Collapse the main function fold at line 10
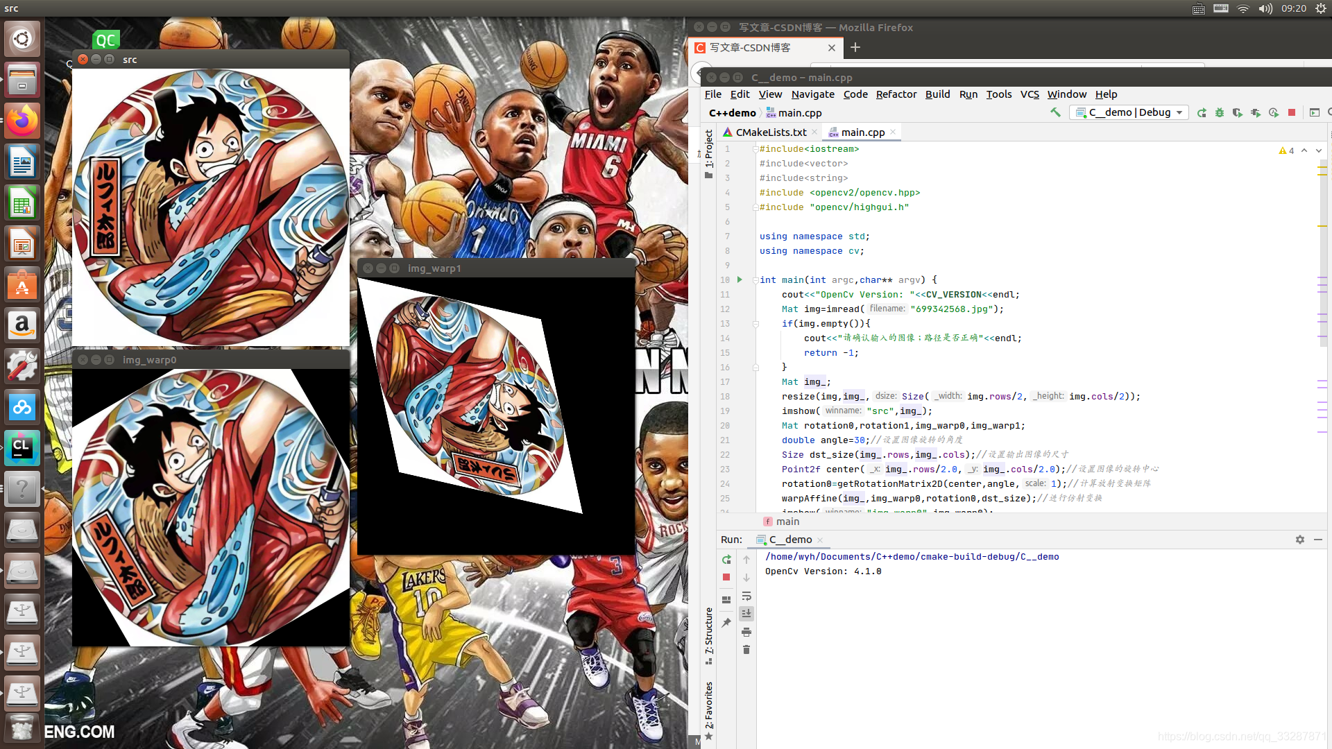 point(755,280)
